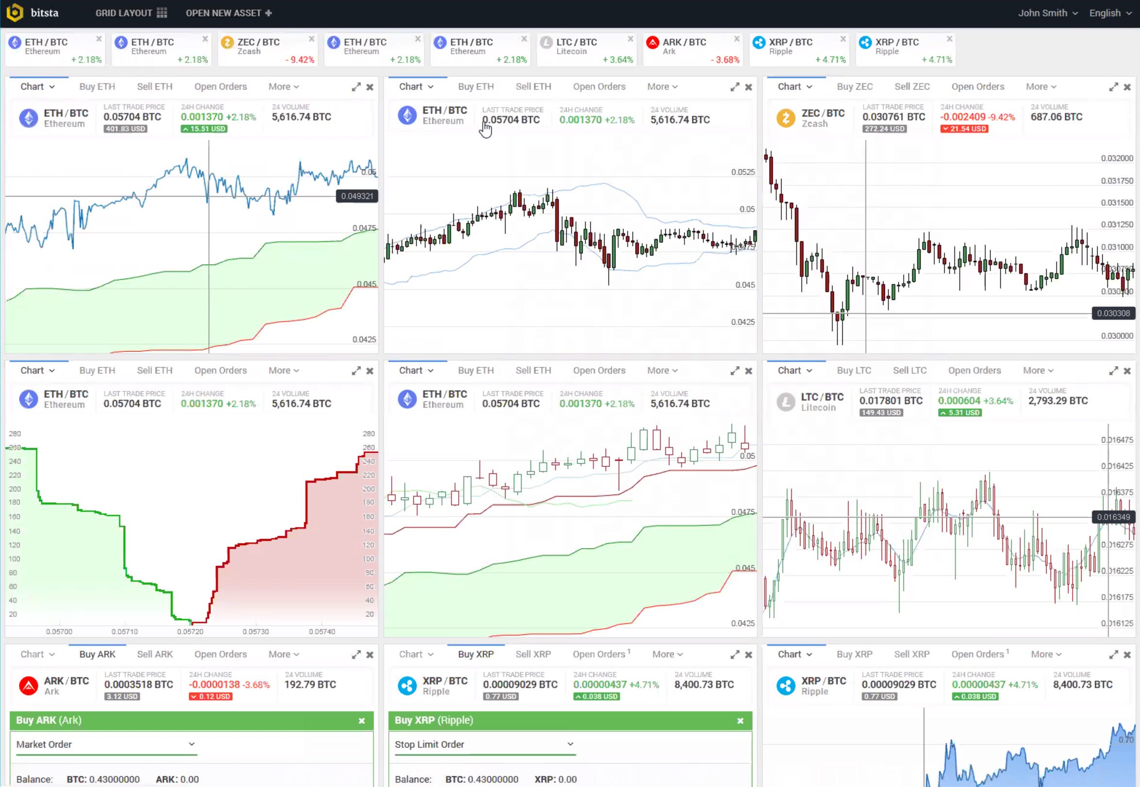Dismiss the green Buy ARK (Ark) form

362,721
